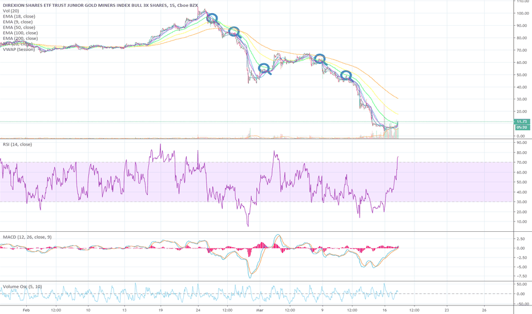Select the EMA (200, close) indicator label
The width and height of the screenshot is (532, 314).
pyautogui.click(x=21, y=38)
